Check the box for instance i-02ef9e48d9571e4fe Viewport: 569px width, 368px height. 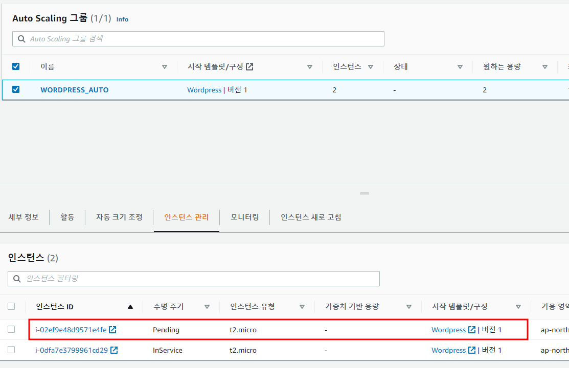pyautogui.click(x=11, y=329)
